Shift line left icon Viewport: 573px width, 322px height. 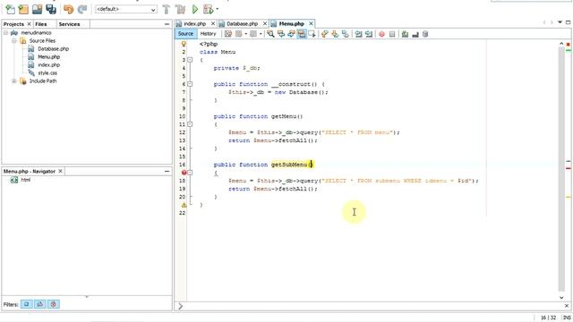click(x=358, y=34)
